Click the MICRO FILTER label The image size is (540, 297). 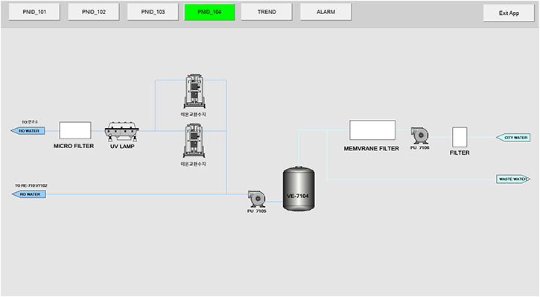(74, 146)
